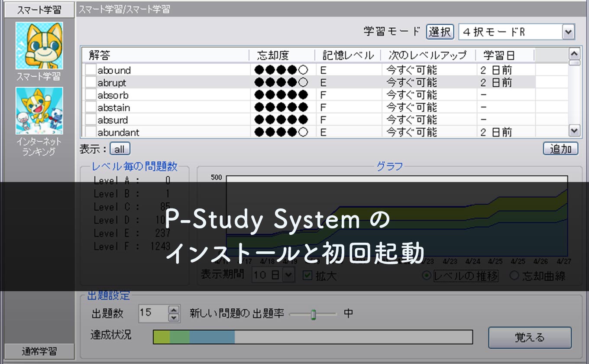Switch to the 通常学習 sidebar tab

[x=39, y=351]
